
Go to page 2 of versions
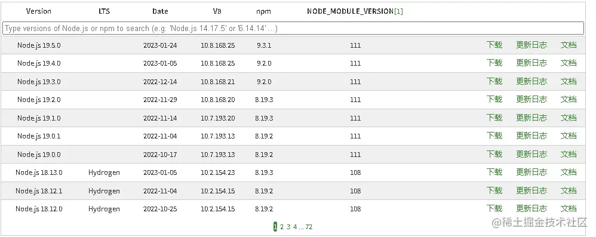(282, 227)
